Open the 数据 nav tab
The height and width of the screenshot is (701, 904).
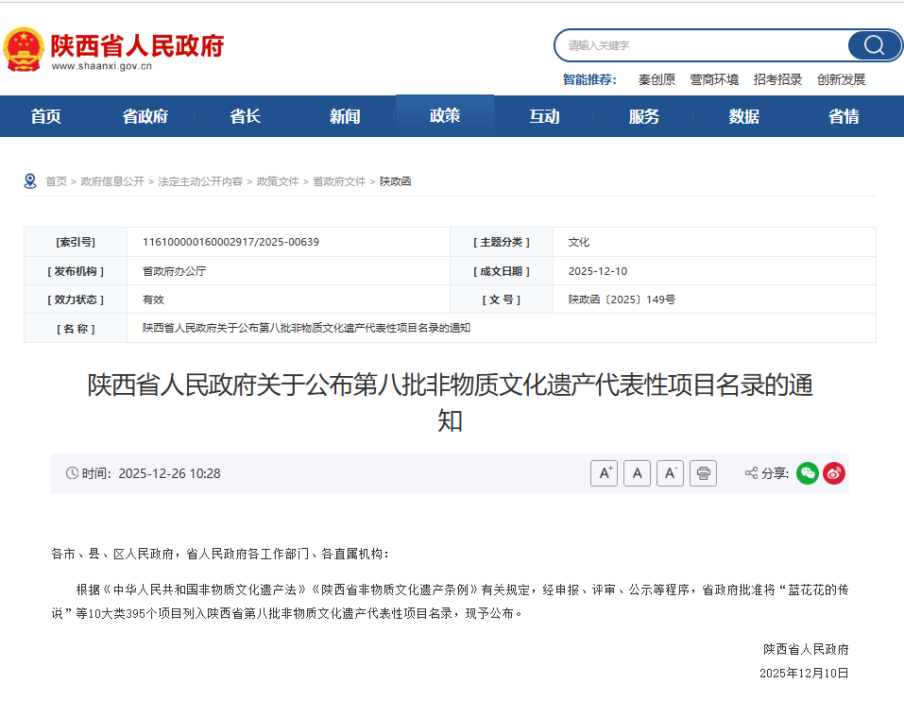(743, 116)
